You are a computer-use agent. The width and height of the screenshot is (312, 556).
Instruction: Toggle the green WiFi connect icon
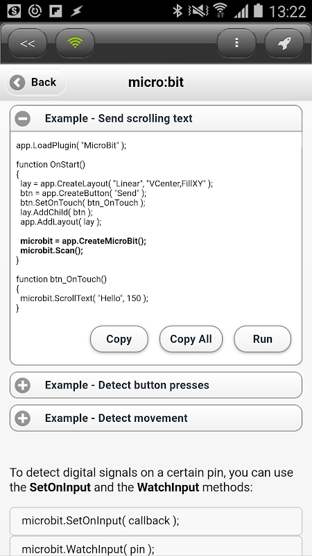pos(75,43)
